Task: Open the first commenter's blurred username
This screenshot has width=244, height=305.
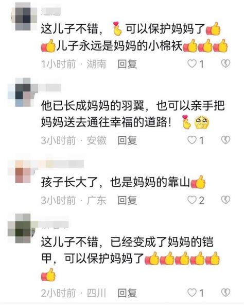Action: (x=51, y=11)
